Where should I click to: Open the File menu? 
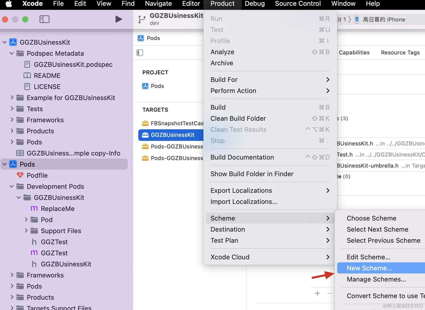58,4
